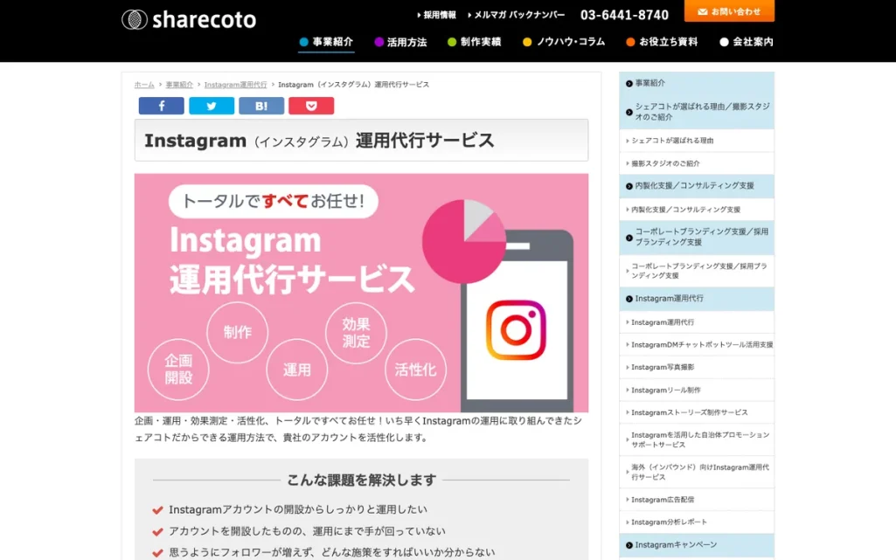Open the お役立ち資料 navigation menu
The height and width of the screenshot is (560, 896).
point(663,42)
